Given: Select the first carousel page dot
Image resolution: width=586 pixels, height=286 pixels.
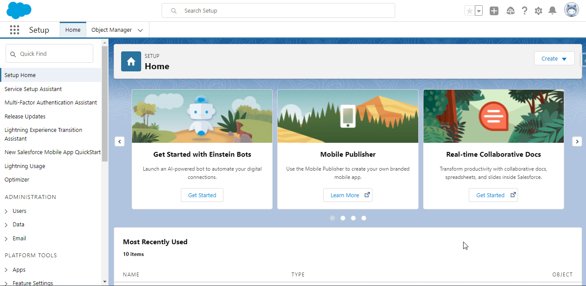Looking at the screenshot, I should pos(332,218).
